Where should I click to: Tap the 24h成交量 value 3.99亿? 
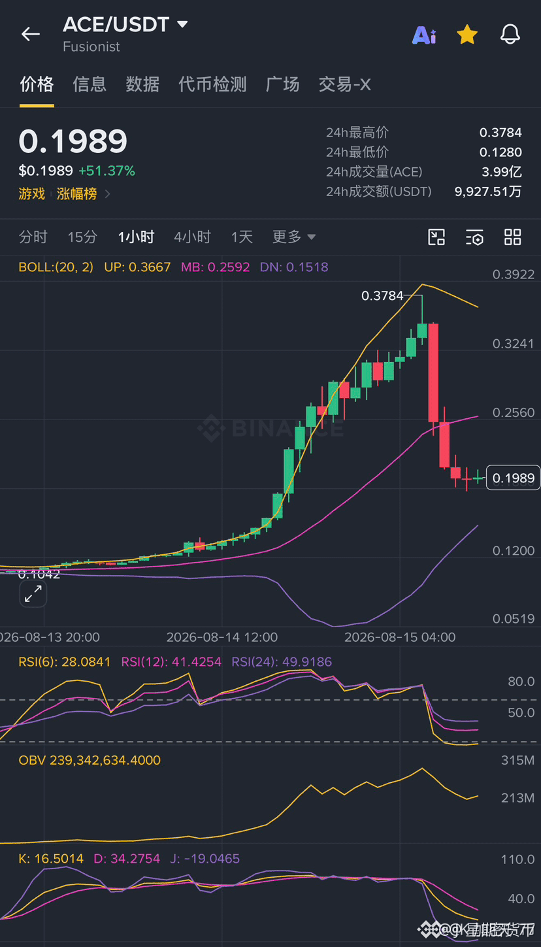[502, 172]
